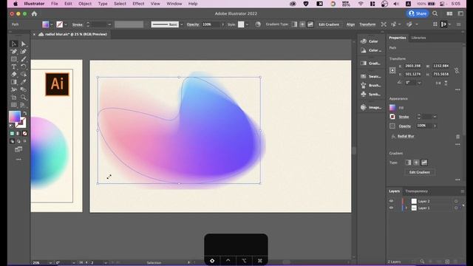This screenshot has height=266, width=473.
Task: Click the W width input field
Action: click(x=441, y=66)
